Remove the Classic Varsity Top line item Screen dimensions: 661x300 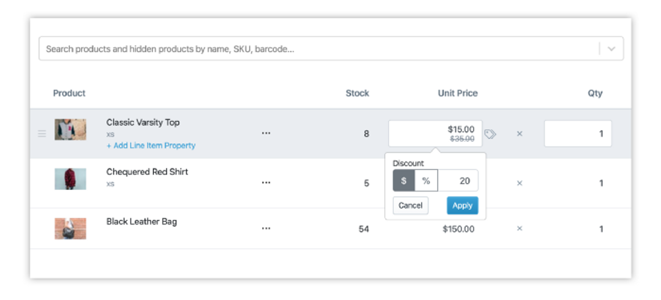pos(520,134)
